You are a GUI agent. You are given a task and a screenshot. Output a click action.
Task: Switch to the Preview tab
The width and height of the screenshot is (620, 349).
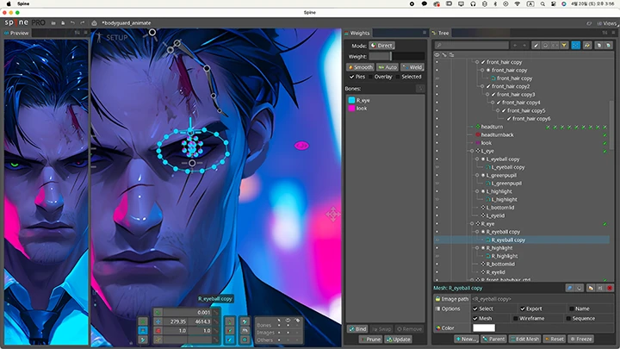16,34
